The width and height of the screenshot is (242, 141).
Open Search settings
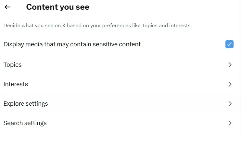click(117, 123)
